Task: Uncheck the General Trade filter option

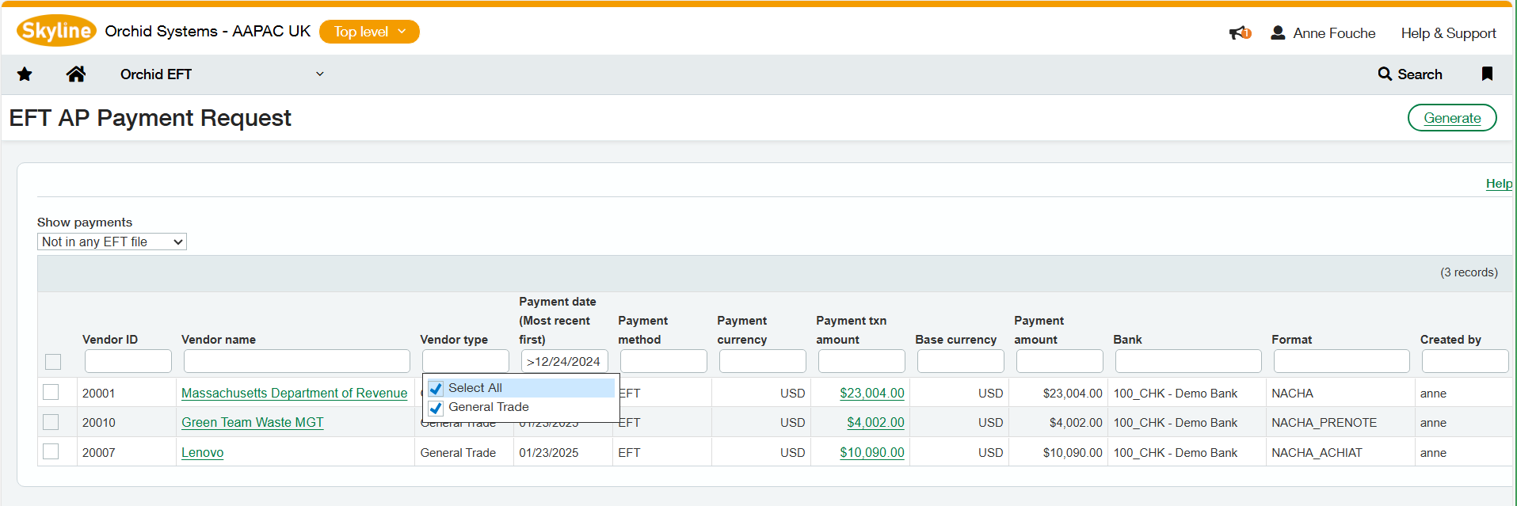Action: pyautogui.click(x=436, y=408)
